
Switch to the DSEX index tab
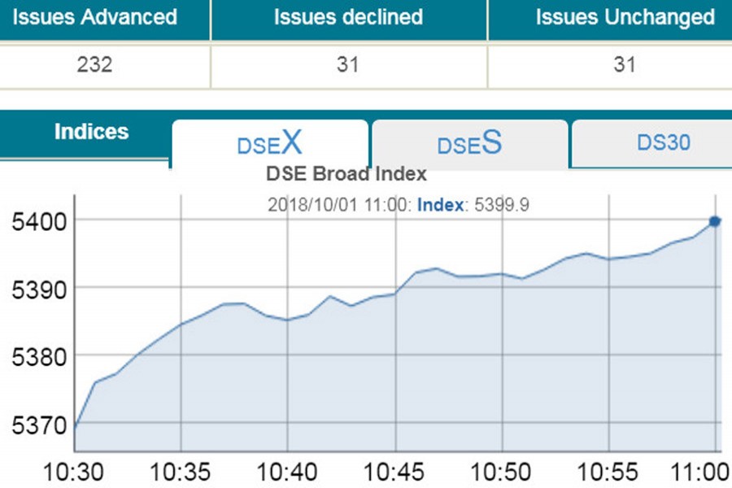tap(269, 144)
